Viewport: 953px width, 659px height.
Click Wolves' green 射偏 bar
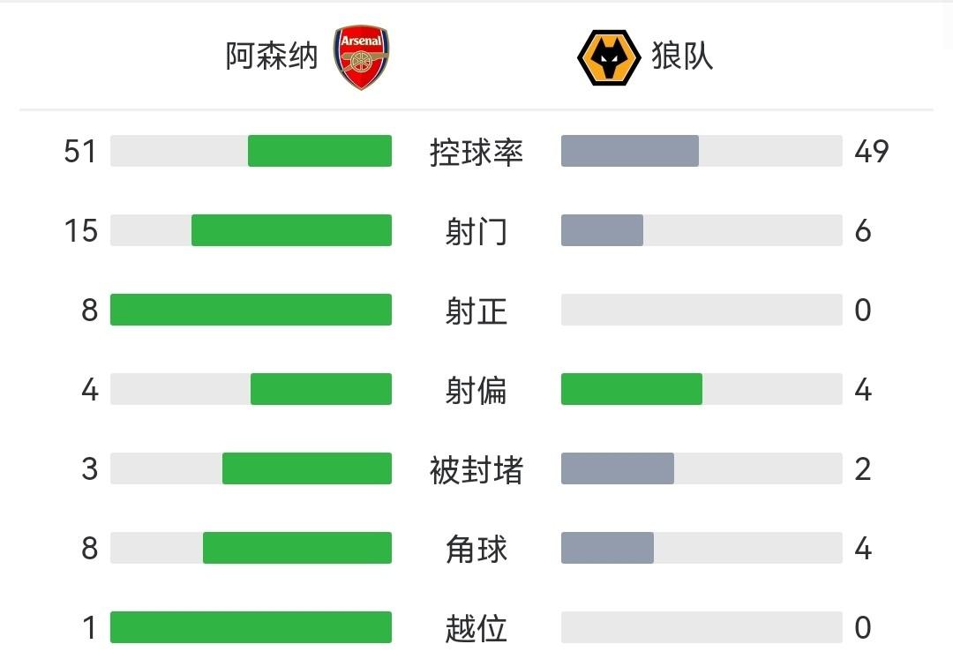pyautogui.click(x=632, y=389)
